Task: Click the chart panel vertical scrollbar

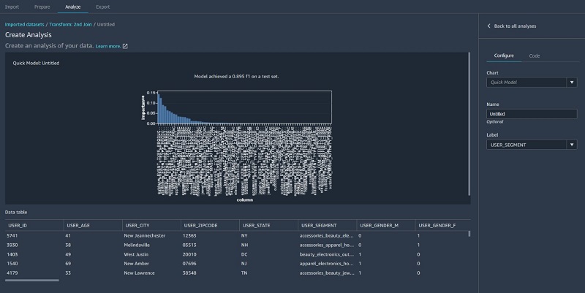Action: point(469,123)
